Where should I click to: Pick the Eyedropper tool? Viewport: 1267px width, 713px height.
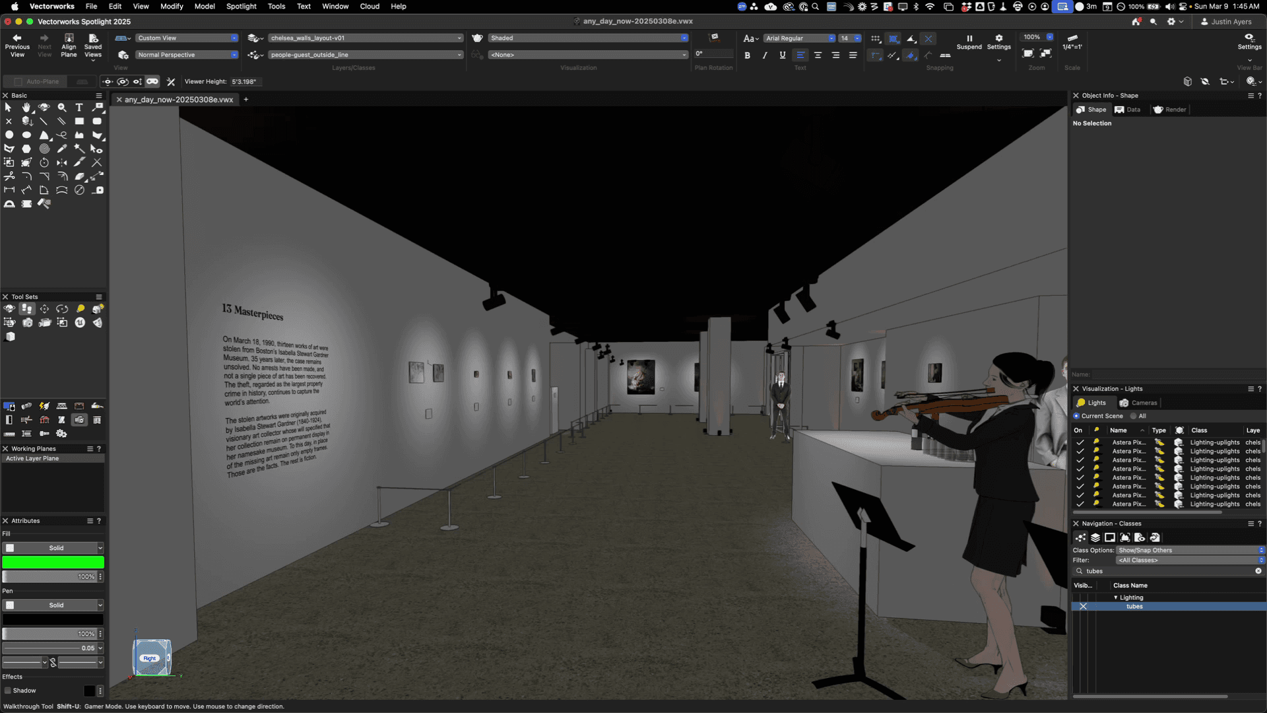(x=61, y=149)
